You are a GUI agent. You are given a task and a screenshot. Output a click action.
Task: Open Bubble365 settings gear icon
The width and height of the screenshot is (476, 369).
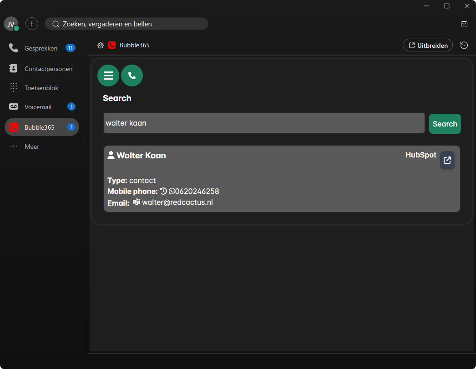tap(101, 45)
